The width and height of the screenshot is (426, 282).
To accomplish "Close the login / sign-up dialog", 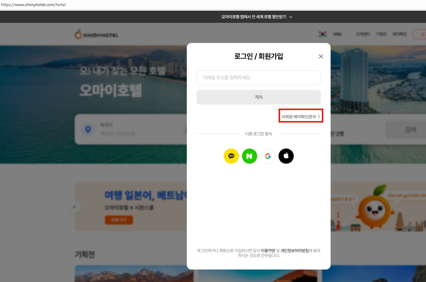I will [x=321, y=56].
